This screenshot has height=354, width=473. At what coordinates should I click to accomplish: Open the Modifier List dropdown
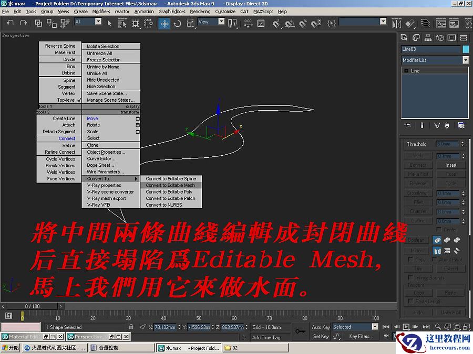pyautogui.click(x=465, y=59)
